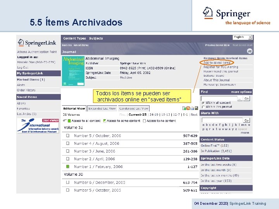279x209 pixels.
Task: Click the RSS feed icon above the volume list
Action: (188, 108)
